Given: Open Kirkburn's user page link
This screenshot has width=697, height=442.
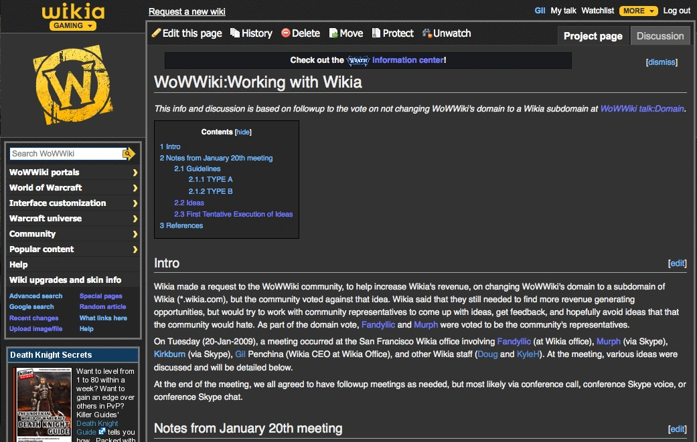Looking at the screenshot, I should pyautogui.click(x=169, y=354).
